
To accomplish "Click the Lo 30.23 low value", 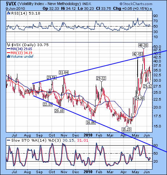I will (x=86, y=9).
